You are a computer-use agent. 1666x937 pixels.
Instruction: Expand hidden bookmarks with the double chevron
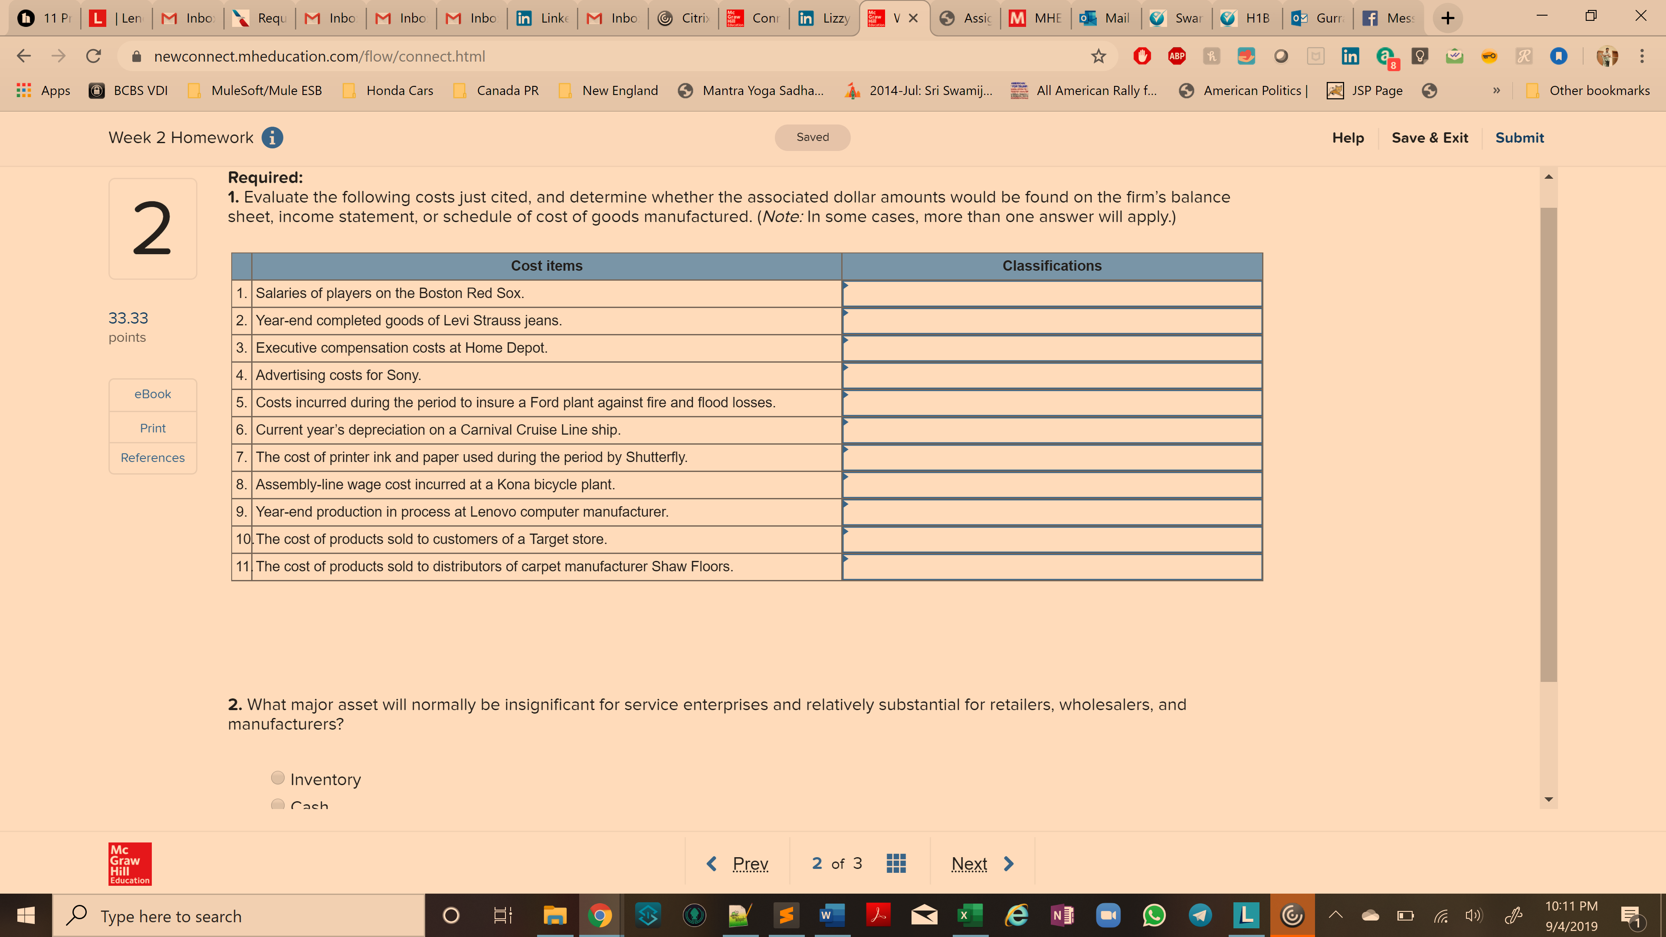1496,91
